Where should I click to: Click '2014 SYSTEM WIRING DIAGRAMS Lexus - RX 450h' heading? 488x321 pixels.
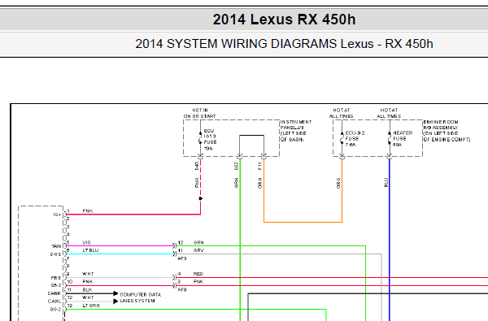284,44
